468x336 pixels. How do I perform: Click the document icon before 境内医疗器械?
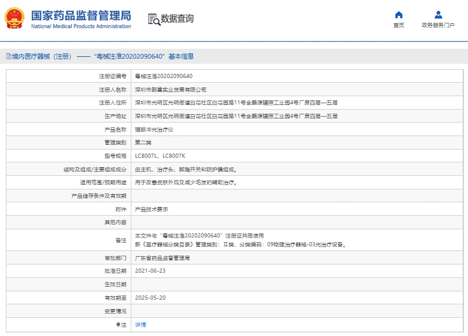coord(9,56)
